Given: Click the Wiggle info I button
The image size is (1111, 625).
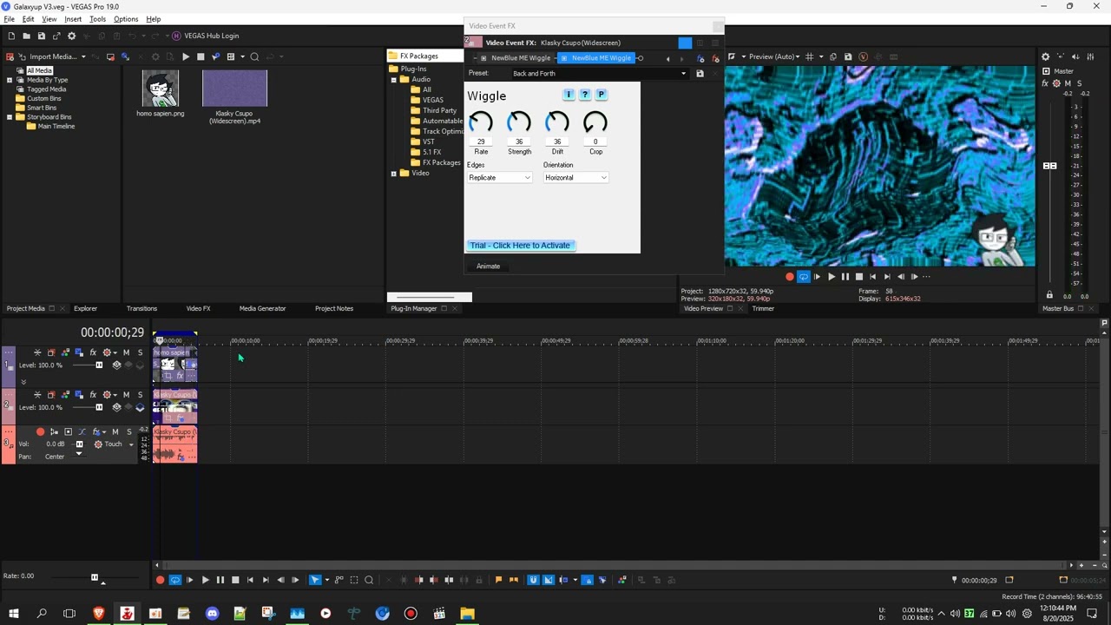Looking at the screenshot, I should coord(569,95).
